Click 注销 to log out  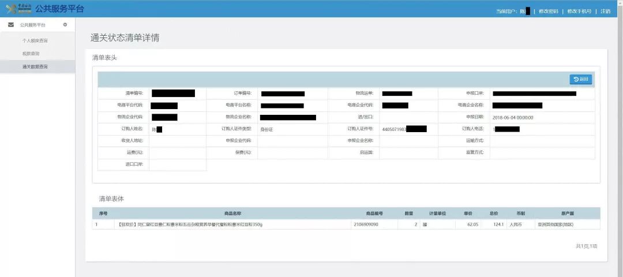[606, 11]
